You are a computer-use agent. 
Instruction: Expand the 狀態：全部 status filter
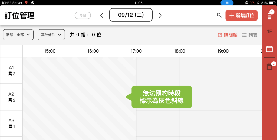18,35
